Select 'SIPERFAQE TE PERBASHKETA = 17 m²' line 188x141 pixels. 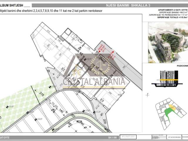[x=168, y=15]
